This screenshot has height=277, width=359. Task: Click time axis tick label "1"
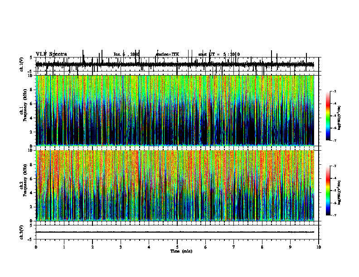[x=64, y=247]
